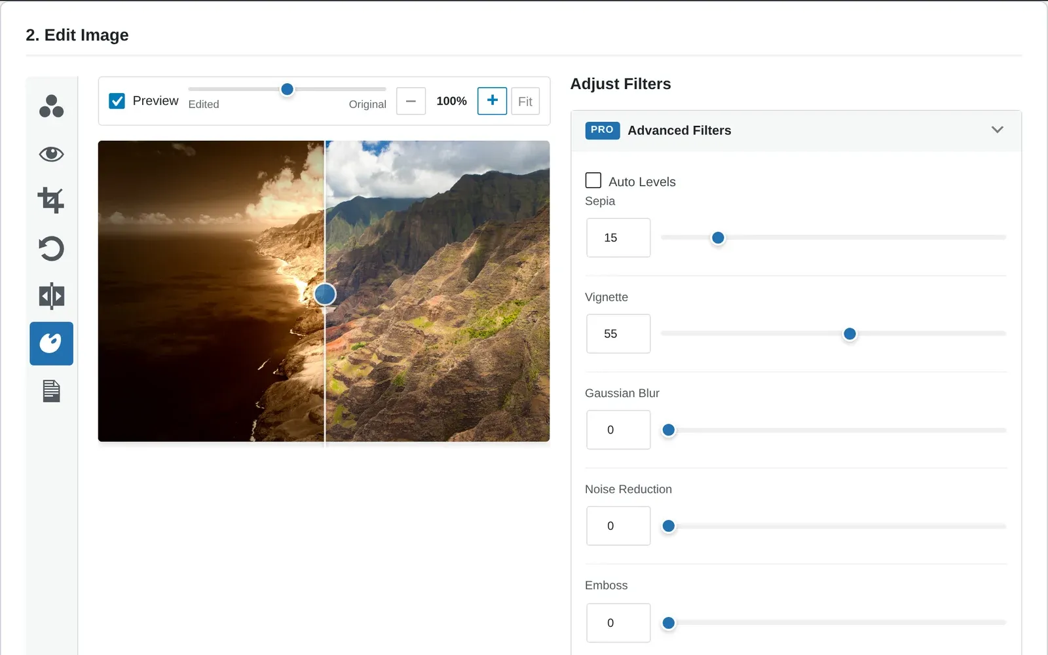The image size is (1048, 655).
Task: Click the Gaussian Blur slider handle
Action: point(668,430)
